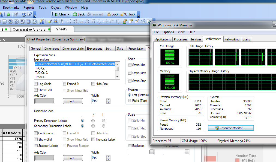276x162 pixels.
Task: Click the Expression Axes axis color swatch
Action: click(44, 101)
